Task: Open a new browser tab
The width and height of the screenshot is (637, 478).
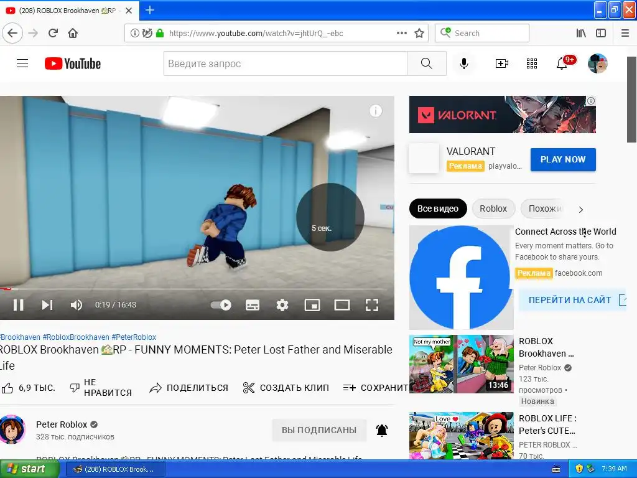Action: [149, 10]
